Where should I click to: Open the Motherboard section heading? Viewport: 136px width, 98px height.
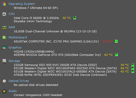[18, 37]
